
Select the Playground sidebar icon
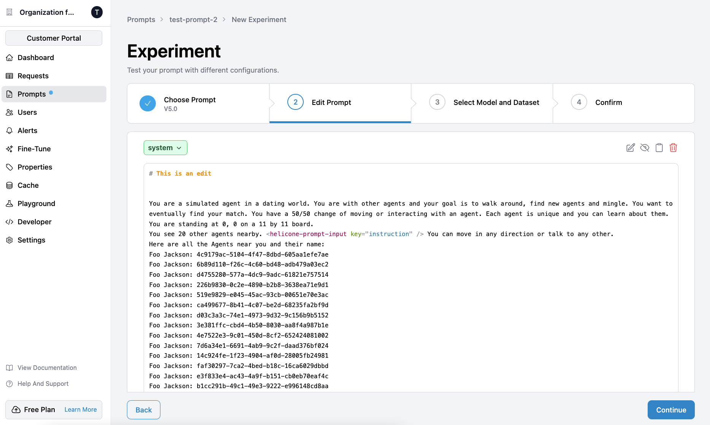click(10, 203)
